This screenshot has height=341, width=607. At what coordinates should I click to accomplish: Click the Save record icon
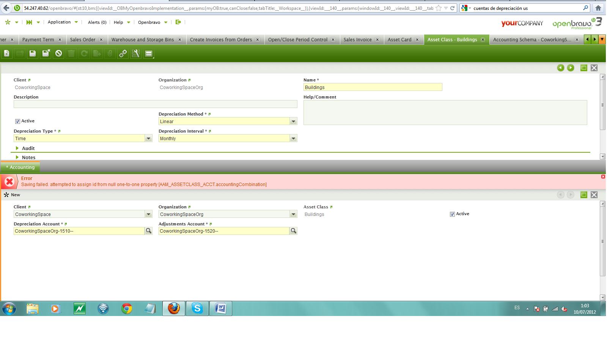33,54
